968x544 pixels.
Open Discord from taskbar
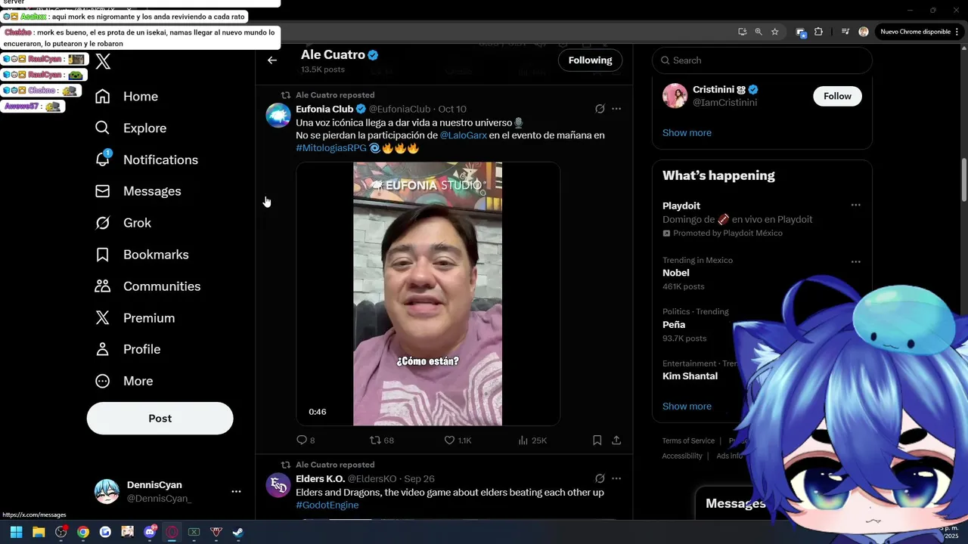point(150,532)
